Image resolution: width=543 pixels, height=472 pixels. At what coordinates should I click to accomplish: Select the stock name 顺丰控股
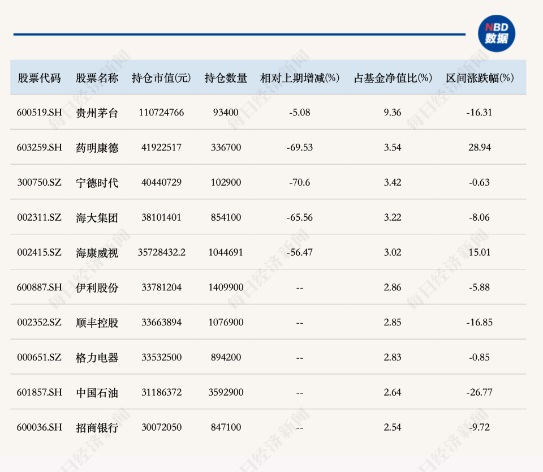pyautogui.click(x=97, y=323)
